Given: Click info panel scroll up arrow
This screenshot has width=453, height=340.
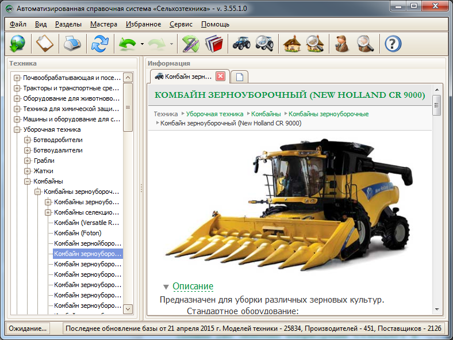Looking at the screenshot, I should pyautogui.click(x=437, y=90).
